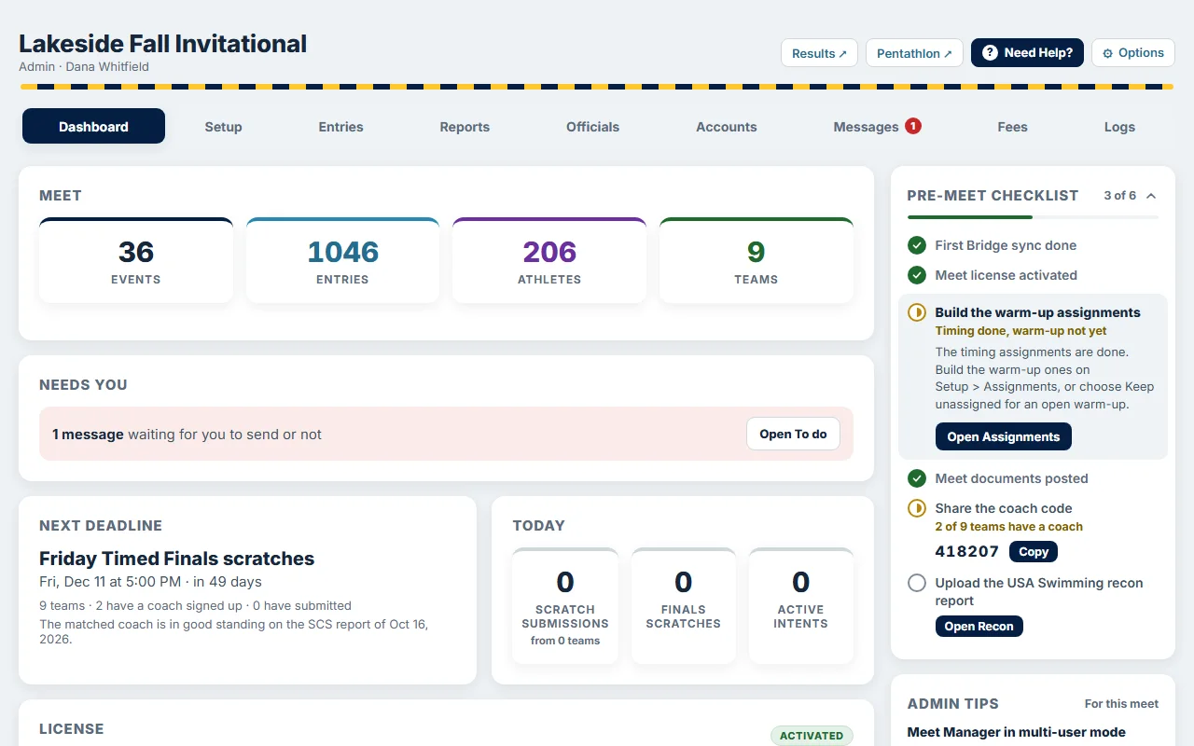Open the Reports tab
This screenshot has height=746, width=1194.
pyautogui.click(x=465, y=127)
